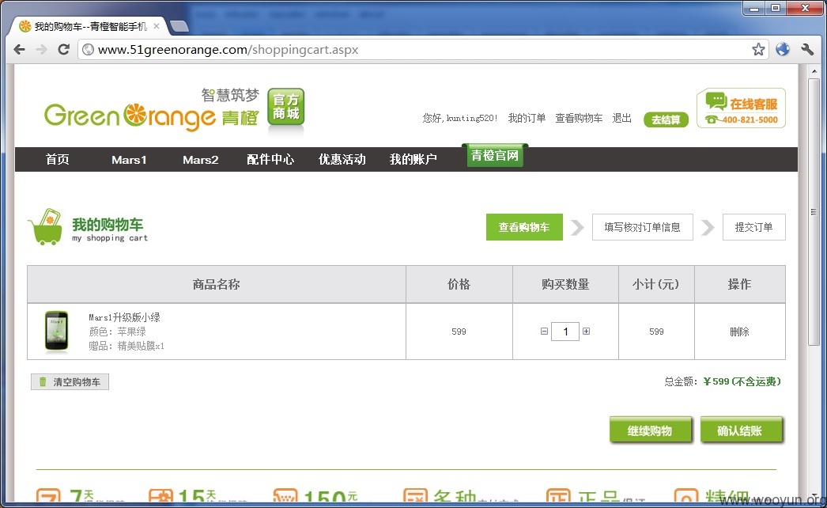Click the browser forward arrow
The height and width of the screenshot is (508, 827).
coord(41,50)
